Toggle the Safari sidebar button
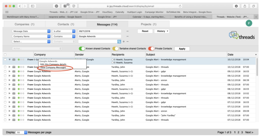This screenshot has height=138, width=261. point(33,6)
